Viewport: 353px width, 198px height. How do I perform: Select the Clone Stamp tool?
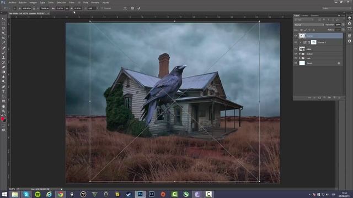click(3, 57)
